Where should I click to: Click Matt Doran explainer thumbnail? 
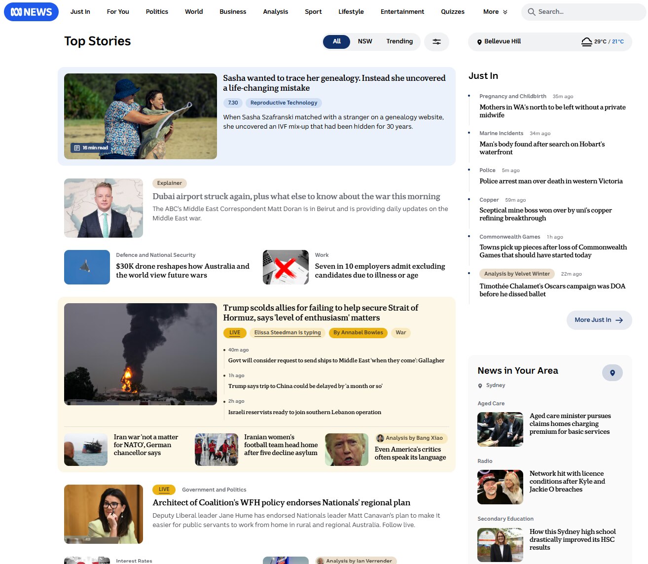click(x=104, y=208)
